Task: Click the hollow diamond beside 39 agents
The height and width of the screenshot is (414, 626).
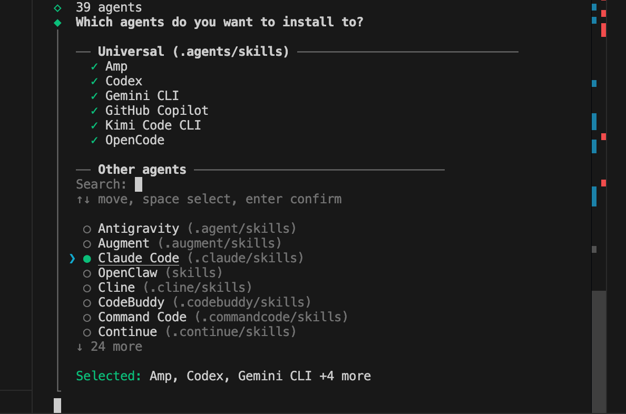Action: pyautogui.click(x=57, y=8)
